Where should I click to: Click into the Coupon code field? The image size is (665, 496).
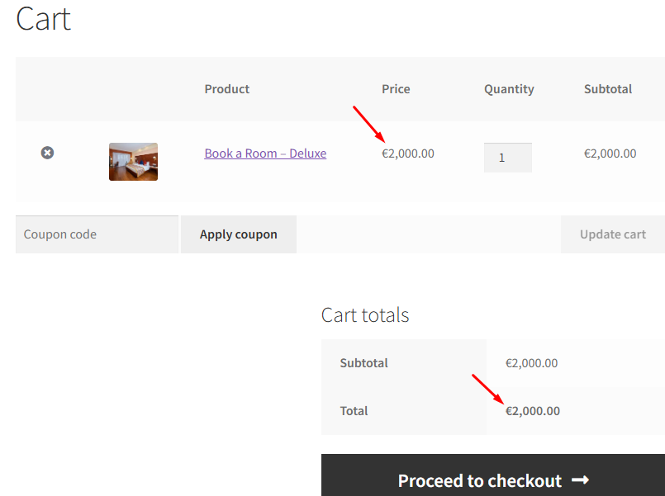coord(97,234)
